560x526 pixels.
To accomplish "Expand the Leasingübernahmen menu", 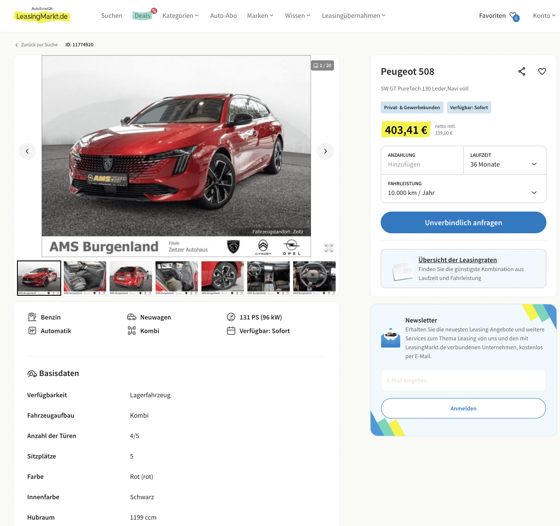I will point(354,16).
